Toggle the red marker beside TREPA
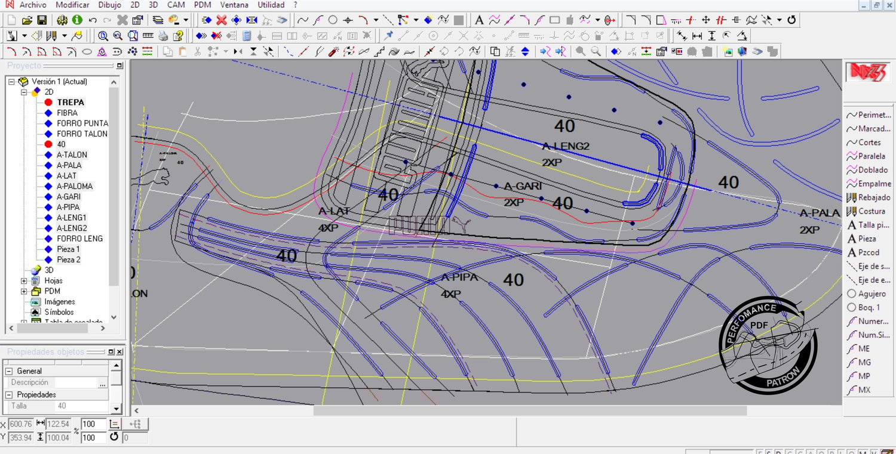 (x=48, y=103)
